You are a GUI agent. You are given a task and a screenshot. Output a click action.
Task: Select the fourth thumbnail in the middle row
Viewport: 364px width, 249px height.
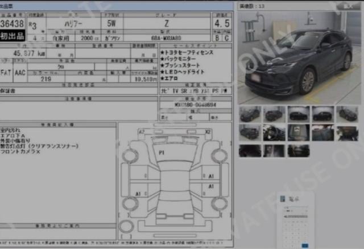323,132
